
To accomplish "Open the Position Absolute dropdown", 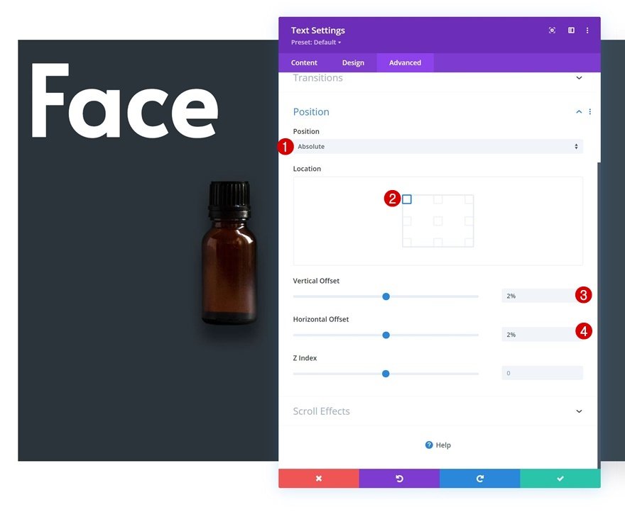I will pyautogui.click(x=438, y=147).
